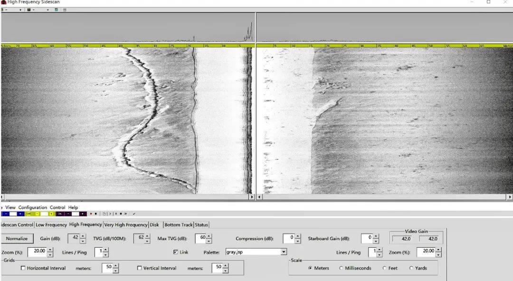Click the red record button in toolbar
Image resolution: width=513 pixels, height=281 pixels.
(91, 214)
